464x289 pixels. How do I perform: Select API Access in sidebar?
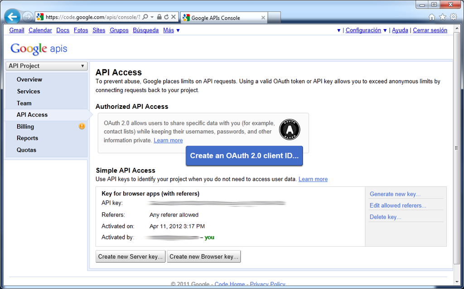(x=32, y=115)
